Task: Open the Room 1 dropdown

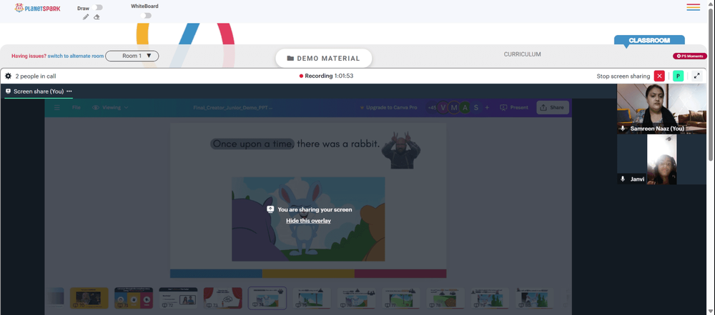Action: pyautogui.click(x=132, y=56)
